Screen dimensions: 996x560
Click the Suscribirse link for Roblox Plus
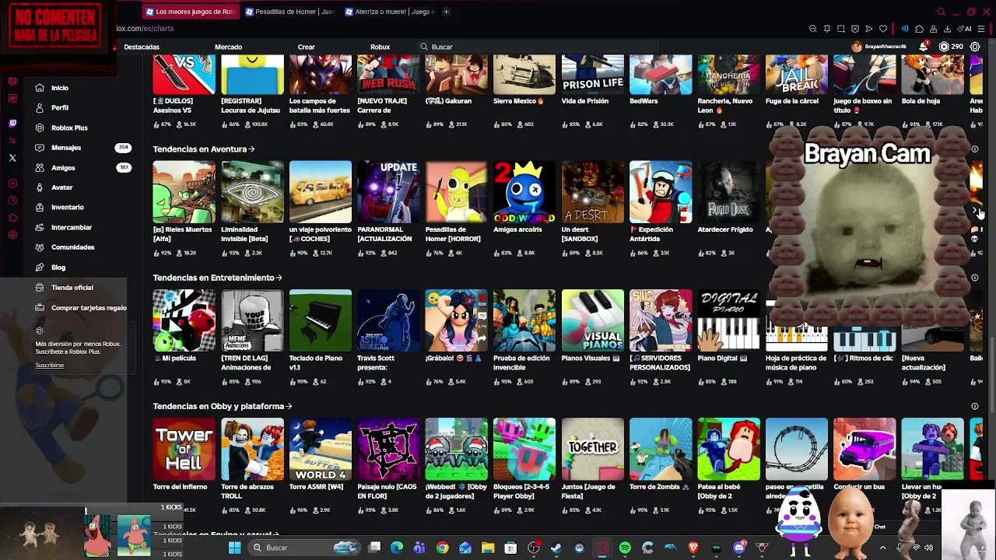coord(50,365)
